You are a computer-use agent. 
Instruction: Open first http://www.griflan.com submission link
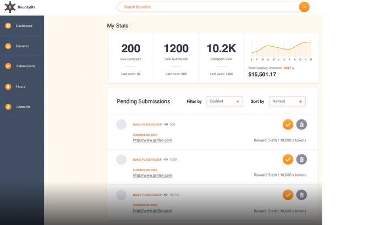pos(152,140)
